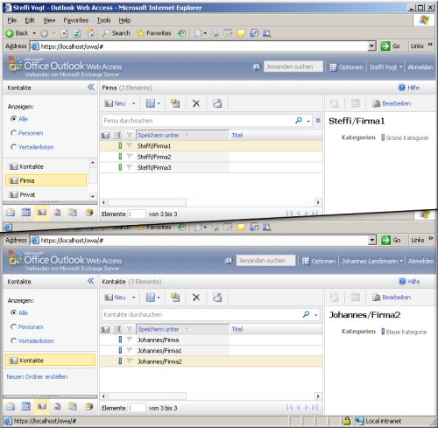Open Public Folders icon in Johannes navigation bar
The height and width of the screenshot is (428, 438).
pos(88,406)
